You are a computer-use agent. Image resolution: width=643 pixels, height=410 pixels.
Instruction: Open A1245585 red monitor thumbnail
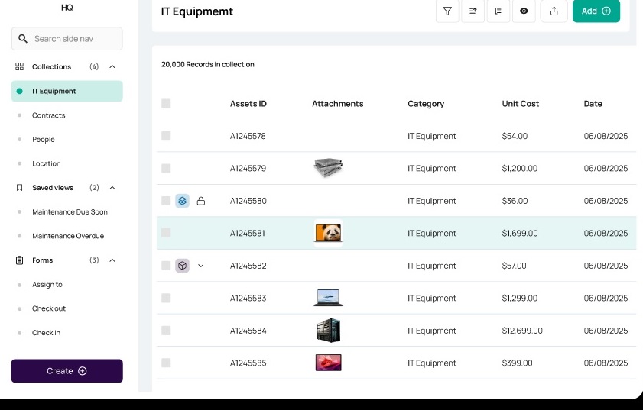(329, 363)
